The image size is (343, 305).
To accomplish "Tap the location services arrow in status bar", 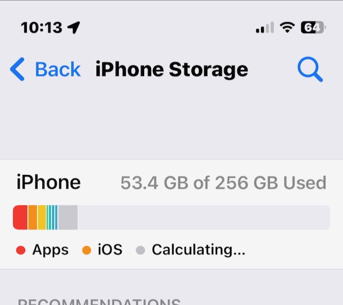I will (x=74, y=27).
